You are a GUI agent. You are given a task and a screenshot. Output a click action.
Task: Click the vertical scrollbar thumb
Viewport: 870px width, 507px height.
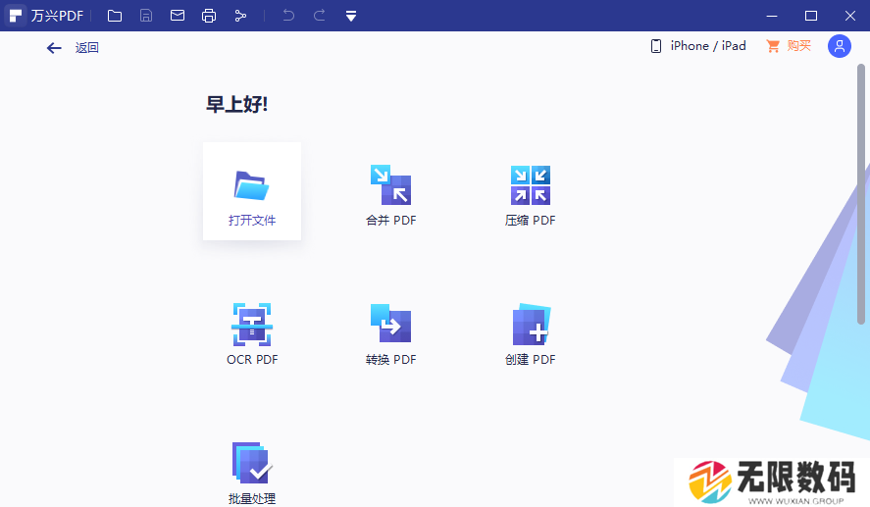861,193
